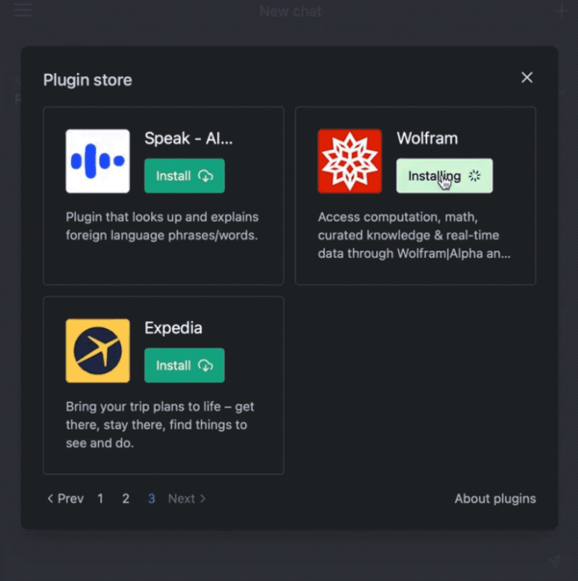578x581 pixels.
Task: Open the About plugins link
Action: [x=495, y=499]
